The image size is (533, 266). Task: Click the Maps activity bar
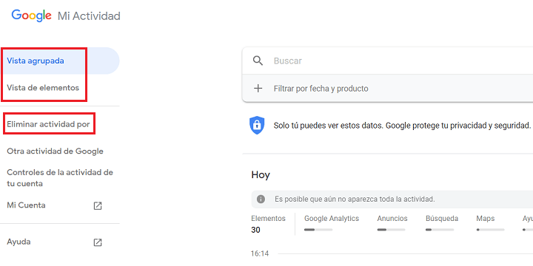[x=490, y=230]
